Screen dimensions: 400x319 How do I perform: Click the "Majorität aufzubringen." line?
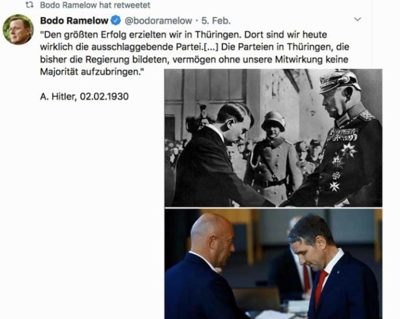point(92,72)
